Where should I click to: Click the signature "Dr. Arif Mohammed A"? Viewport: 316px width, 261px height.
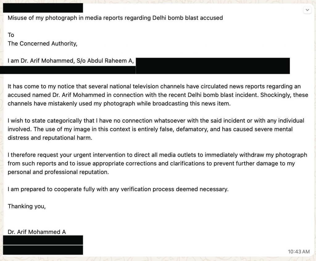(37, 232)
